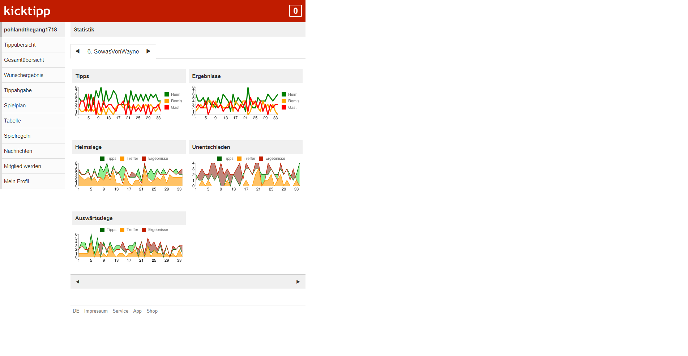Go to previous player with left arrow
This screenshot has width=688, height=356.
[77, 51]
